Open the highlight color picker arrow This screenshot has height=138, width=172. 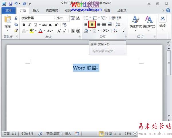[36, 31]
